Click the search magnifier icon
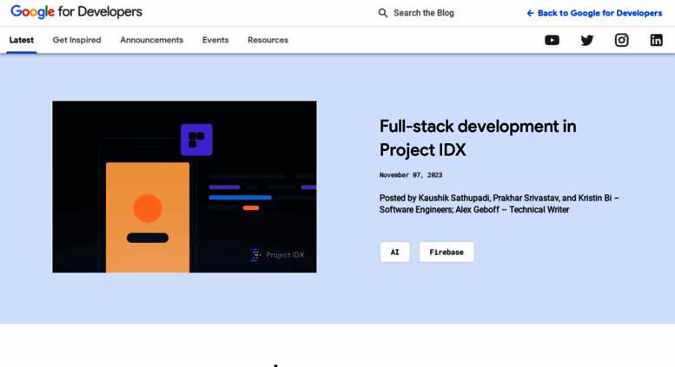The height and width of the screenshot is (367, 675). point(383,13)
